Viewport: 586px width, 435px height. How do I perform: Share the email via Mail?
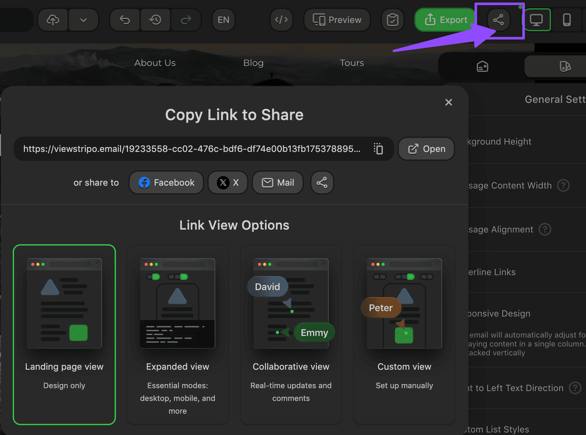point(277,182)
